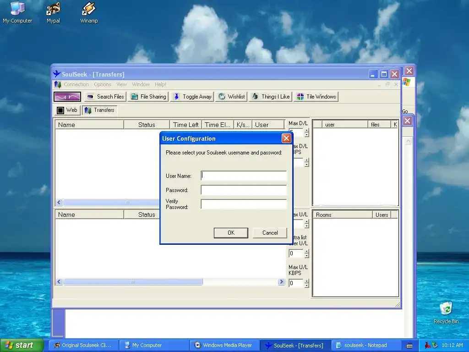
Task: Click left arrow of uploads scrollbar
Action: (59, 282)
